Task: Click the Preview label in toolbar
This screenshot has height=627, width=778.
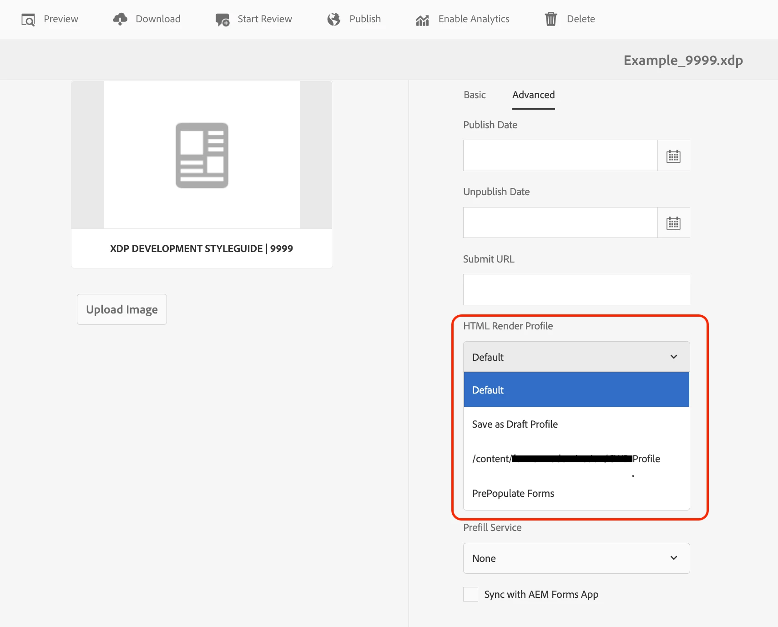Action: tap(61, 19)
